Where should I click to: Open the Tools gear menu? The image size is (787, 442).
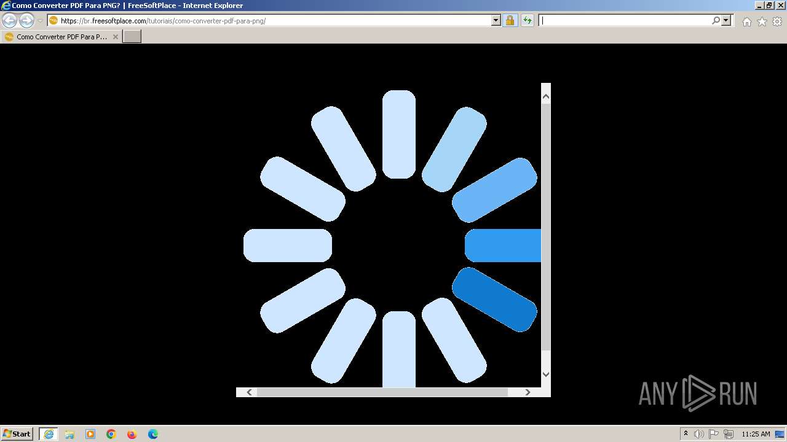(777, 21)
